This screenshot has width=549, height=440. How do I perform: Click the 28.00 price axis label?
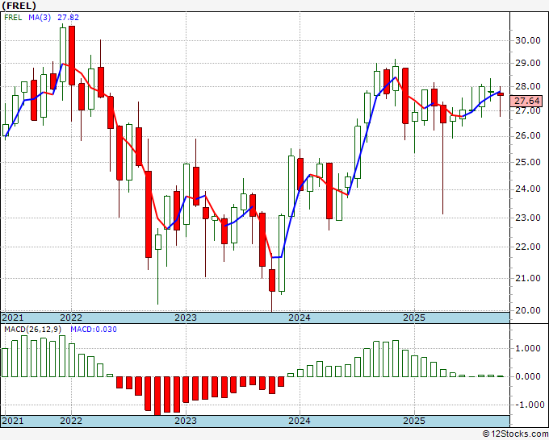tap(528, 86)
